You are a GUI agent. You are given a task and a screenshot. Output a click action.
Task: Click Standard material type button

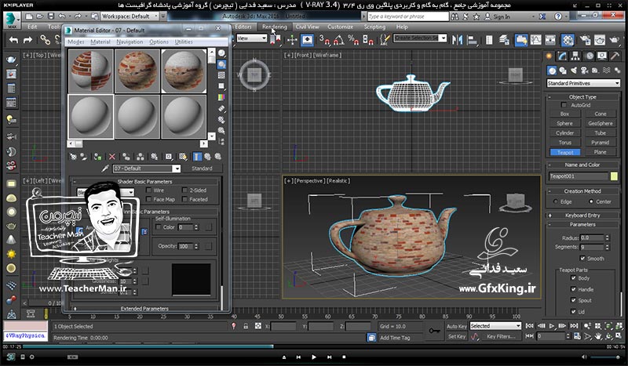pyautogui.click(x=202, y=169)
